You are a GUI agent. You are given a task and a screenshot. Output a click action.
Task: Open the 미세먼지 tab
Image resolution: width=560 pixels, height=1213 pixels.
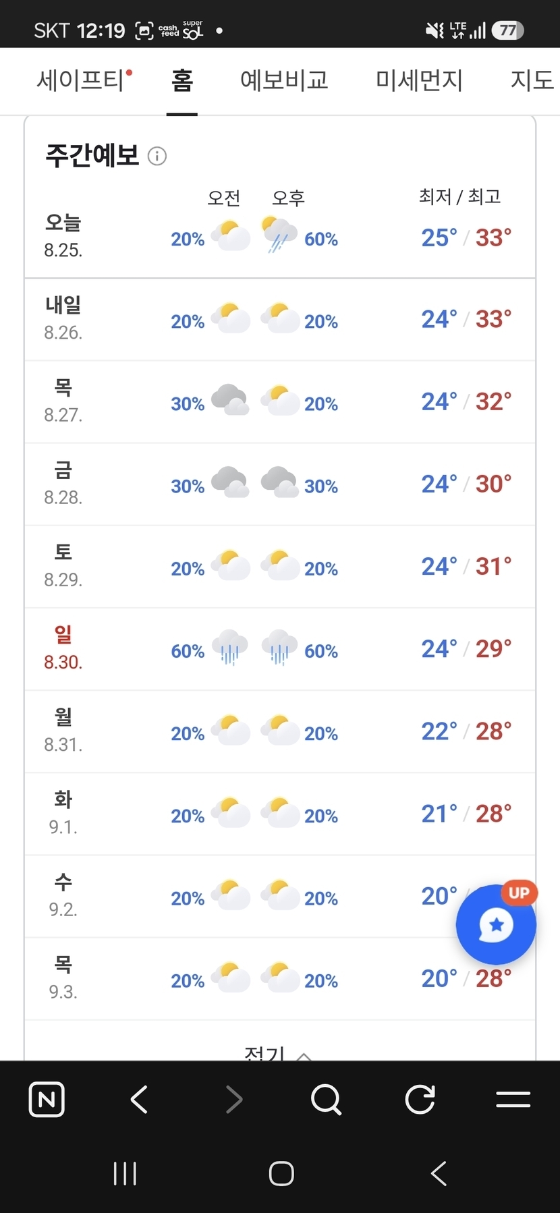pyautogui.click(x=419, y=80)
